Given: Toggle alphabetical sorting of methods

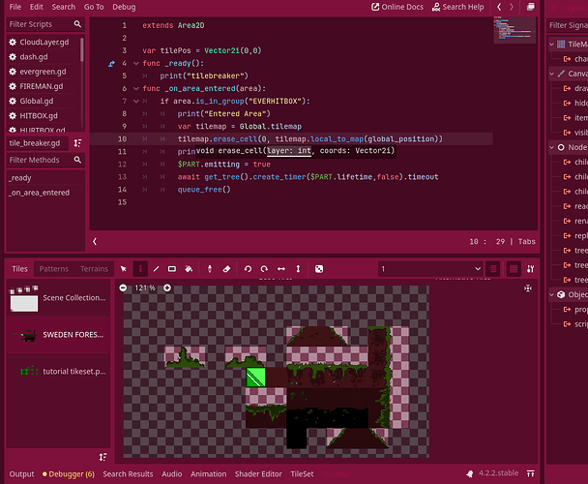Looking at the screenshot, I should click(77, 143).
